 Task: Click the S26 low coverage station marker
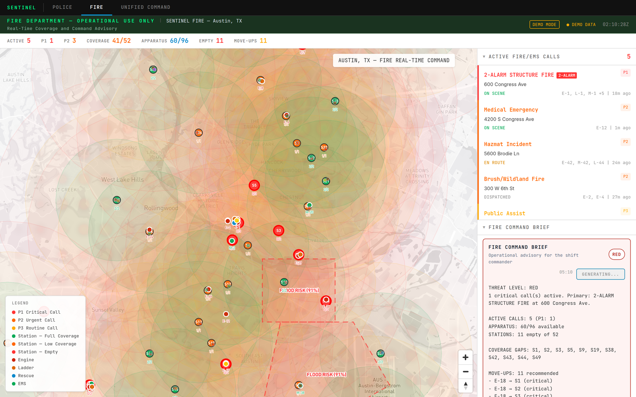click(x=199, y=133)
